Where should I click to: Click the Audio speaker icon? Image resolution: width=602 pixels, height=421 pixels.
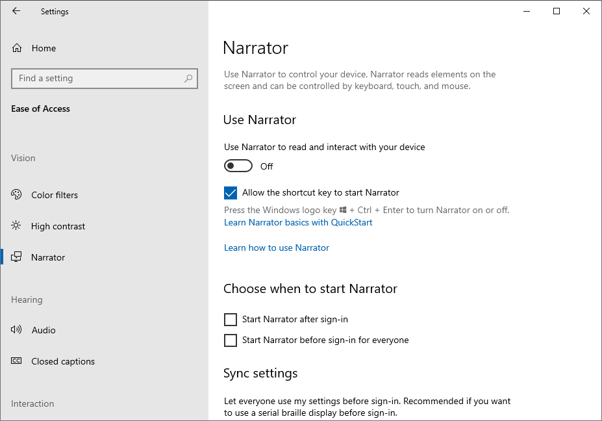[16, 329]
